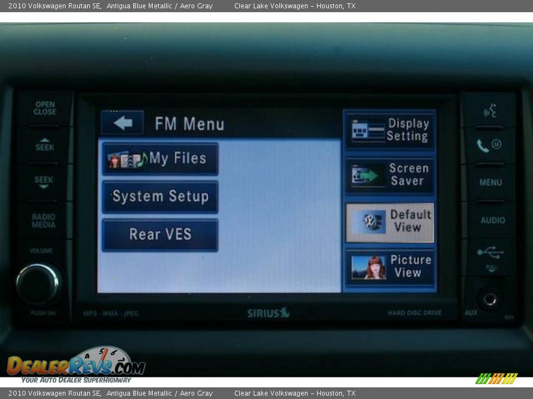
Task: Select Rear VES option
Action: pyautogui.click(x=160, y=235)
